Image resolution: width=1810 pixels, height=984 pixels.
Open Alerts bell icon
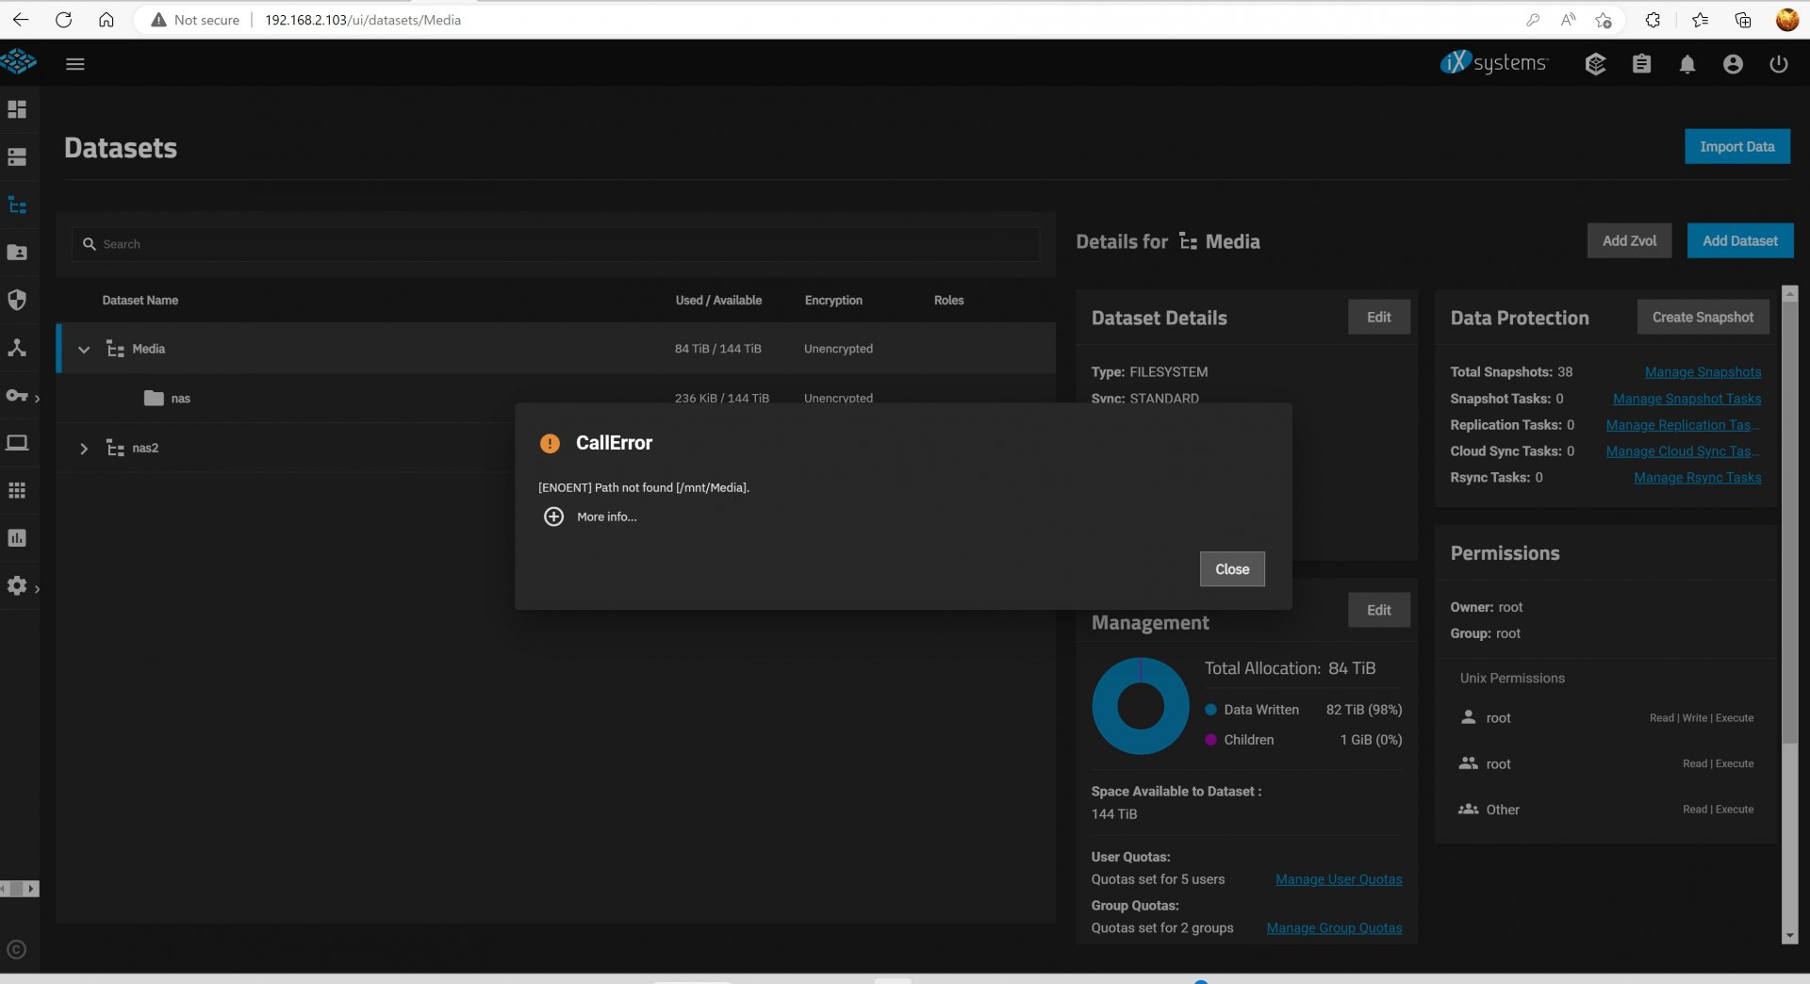coord(1687,64)
